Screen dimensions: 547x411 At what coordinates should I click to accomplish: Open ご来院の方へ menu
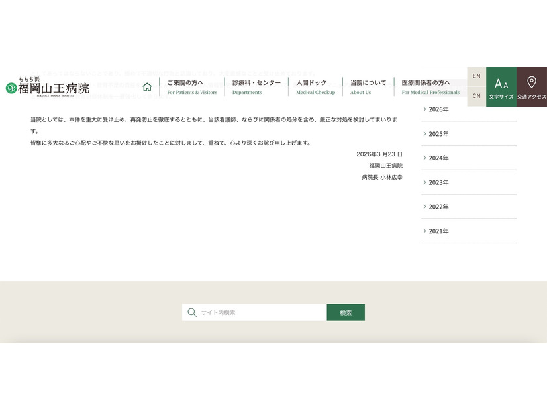click(x=191, y=87)
